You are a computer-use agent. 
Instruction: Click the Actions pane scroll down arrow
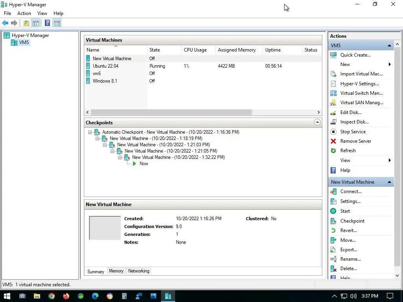(x=397, y=276)
